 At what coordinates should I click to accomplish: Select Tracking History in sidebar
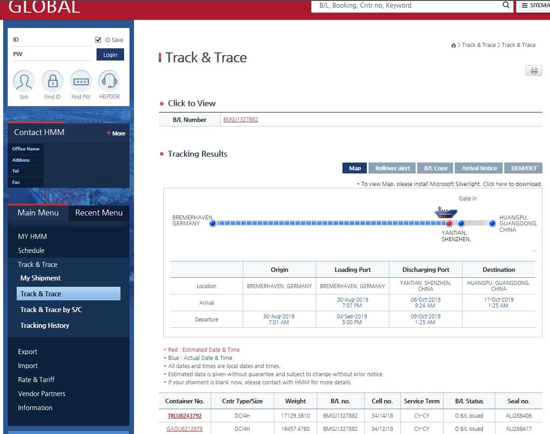click(x=45, y=325)
